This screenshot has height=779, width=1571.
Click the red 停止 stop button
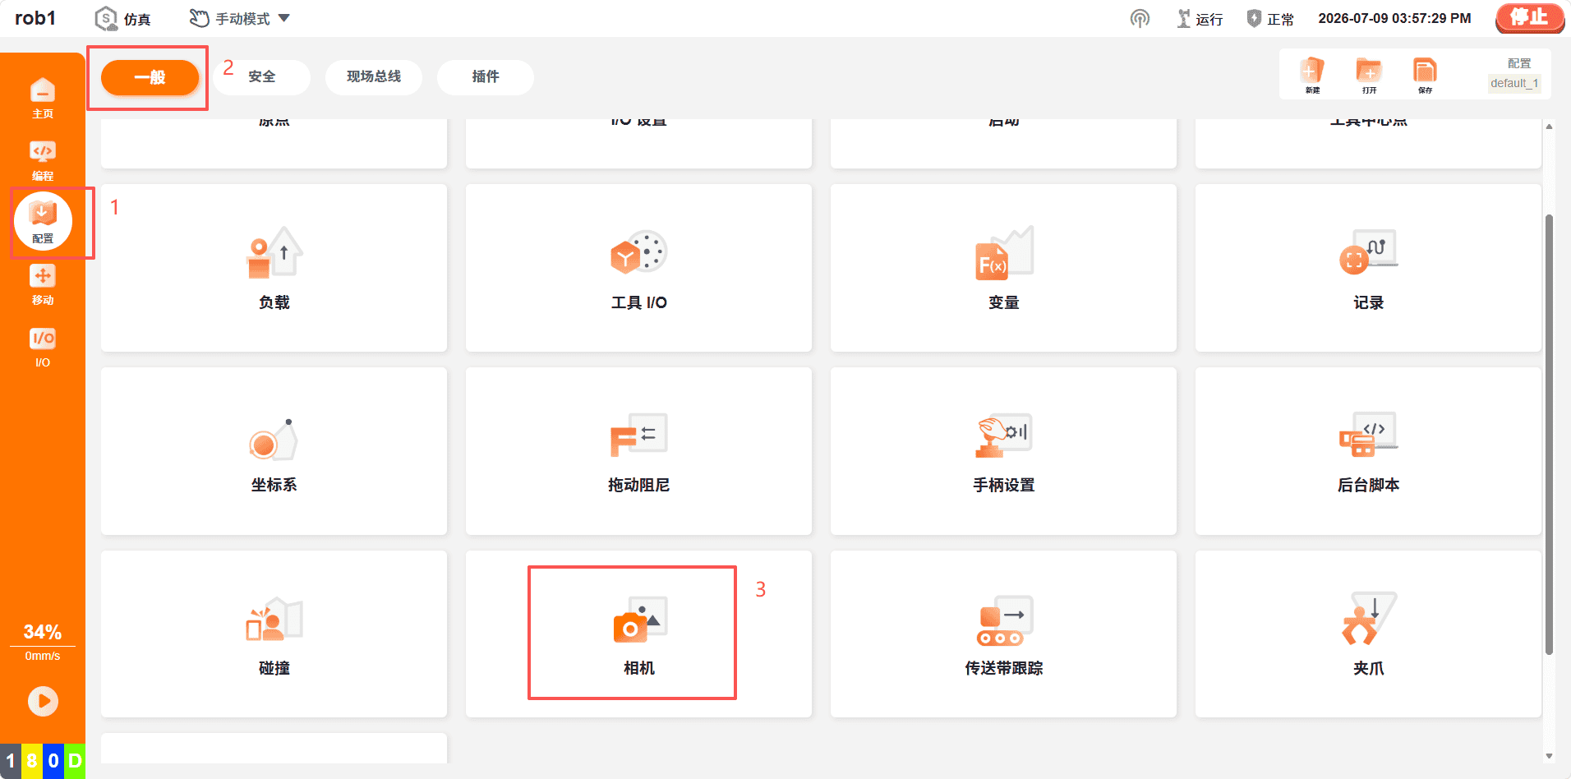(1529, 17)
